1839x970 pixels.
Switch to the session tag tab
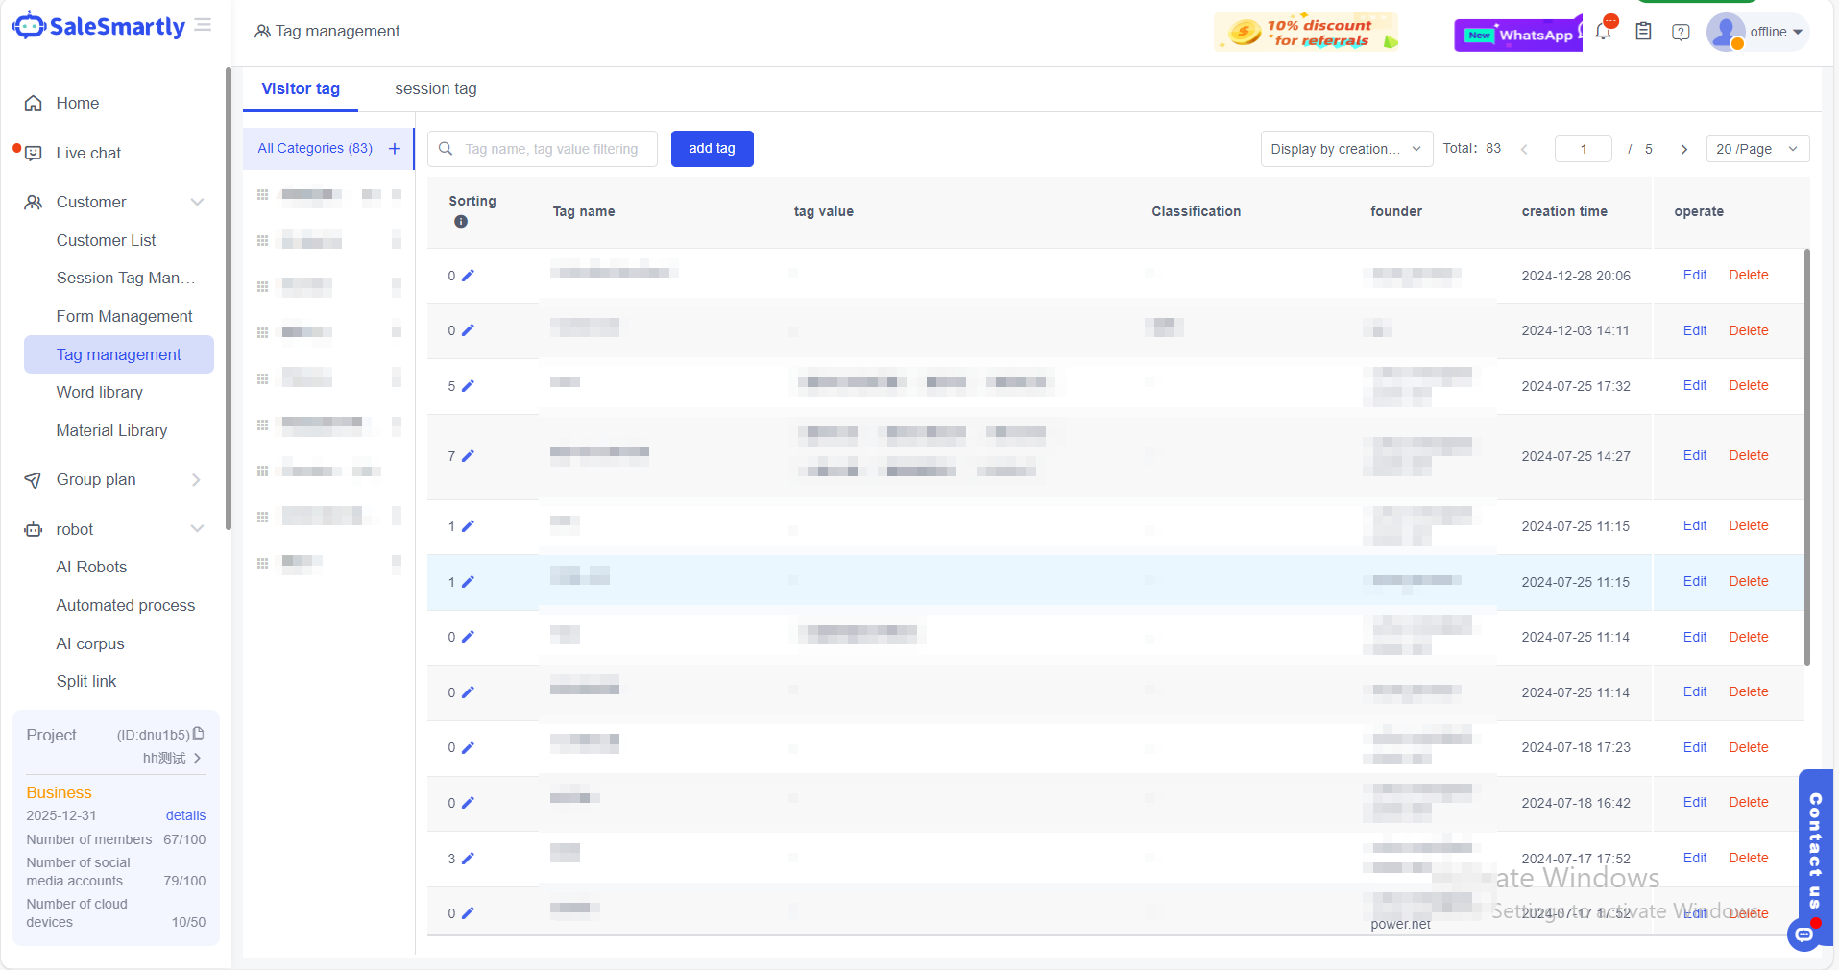[x=435, y=89]
